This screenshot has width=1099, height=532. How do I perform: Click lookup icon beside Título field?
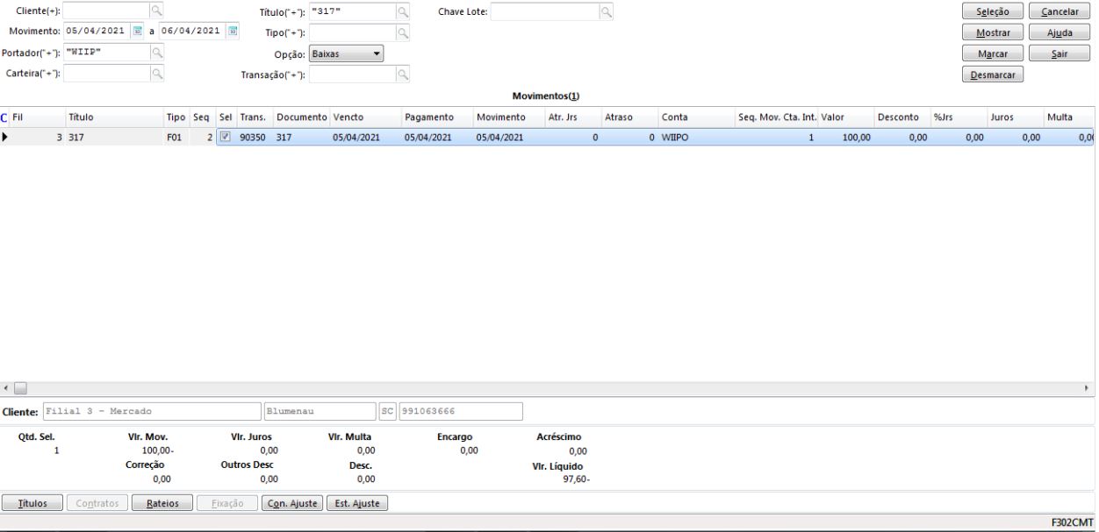403,12
